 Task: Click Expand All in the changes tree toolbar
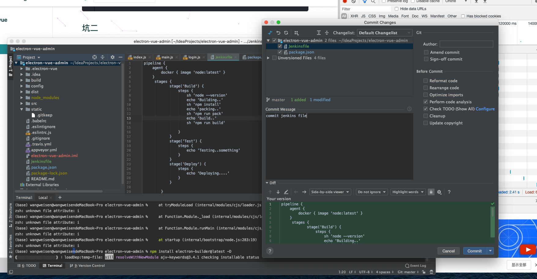(x=319, y=33)
